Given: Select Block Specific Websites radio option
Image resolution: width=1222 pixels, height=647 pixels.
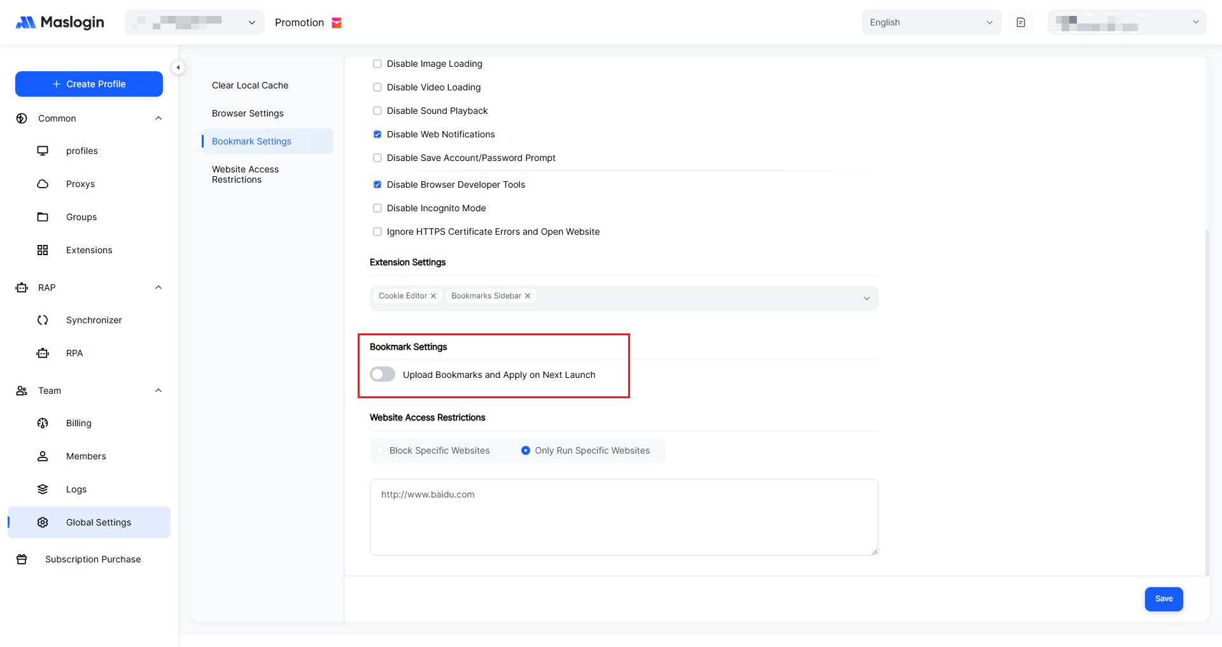Looking at the screenshot, I should [381, 450].
